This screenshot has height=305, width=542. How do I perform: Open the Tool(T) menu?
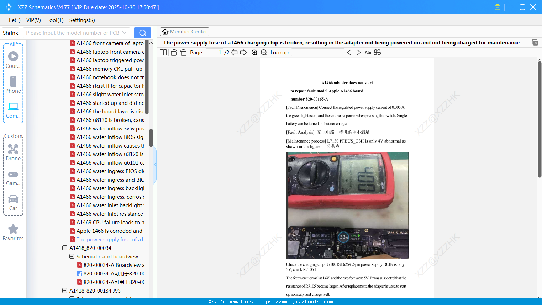(55, 20)
